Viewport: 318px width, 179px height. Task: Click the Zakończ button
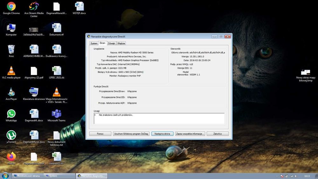point(218,134)
